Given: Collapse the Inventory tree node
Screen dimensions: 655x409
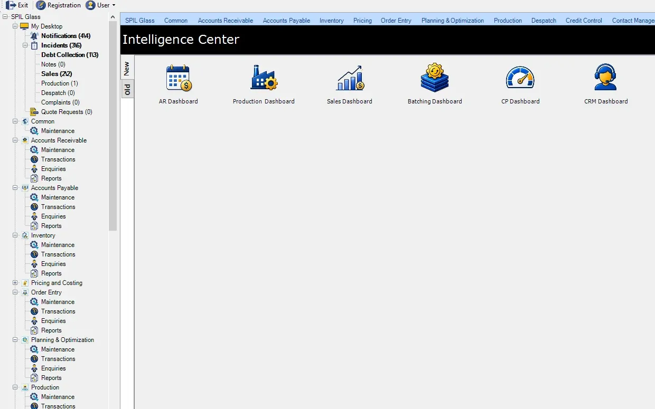Looking at the screenshot, I should tap(15, 235).
